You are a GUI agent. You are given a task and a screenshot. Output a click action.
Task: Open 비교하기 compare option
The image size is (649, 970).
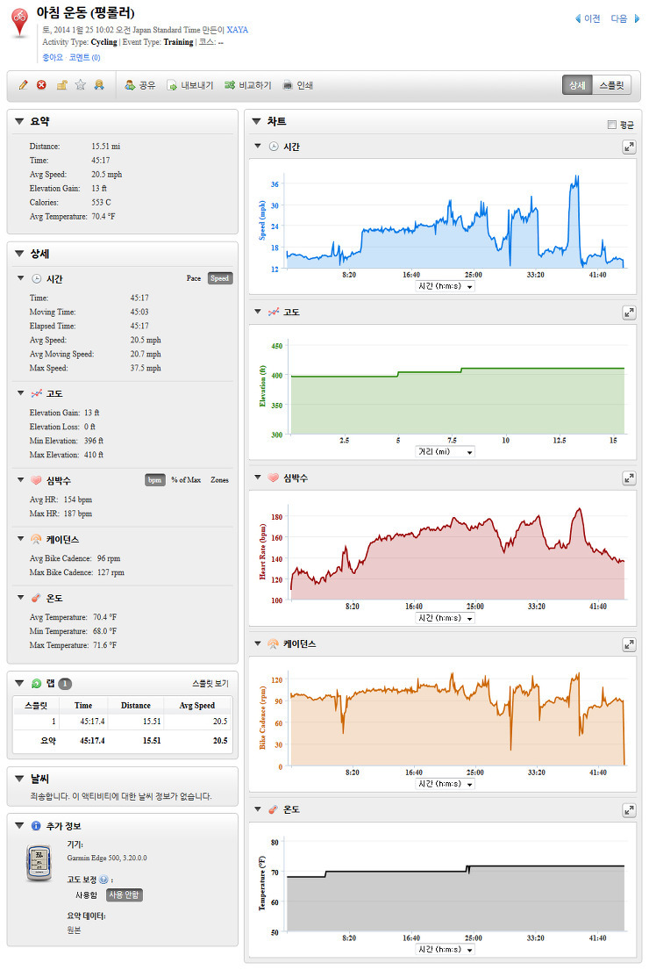[x=248, y=85]
